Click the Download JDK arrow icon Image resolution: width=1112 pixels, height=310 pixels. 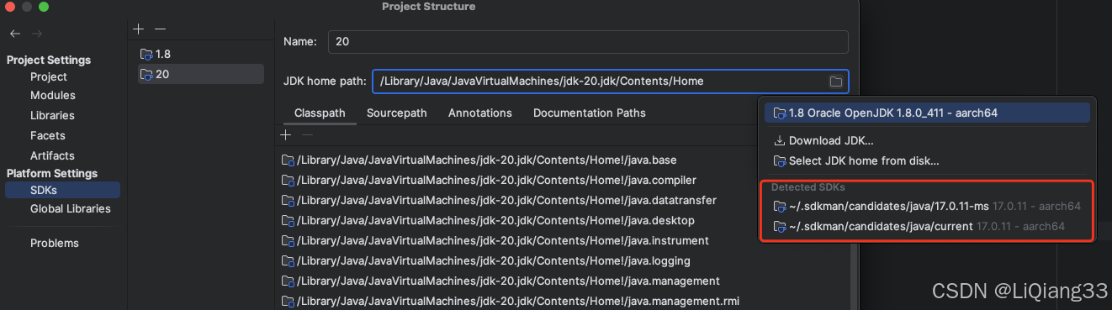(x=779, y=140)
